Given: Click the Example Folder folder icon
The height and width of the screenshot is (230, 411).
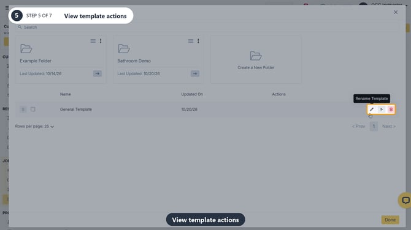Looking at the screenshot, I should [x=26, y=48].
